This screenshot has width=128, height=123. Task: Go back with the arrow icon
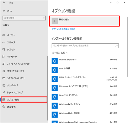click(4, 3)
